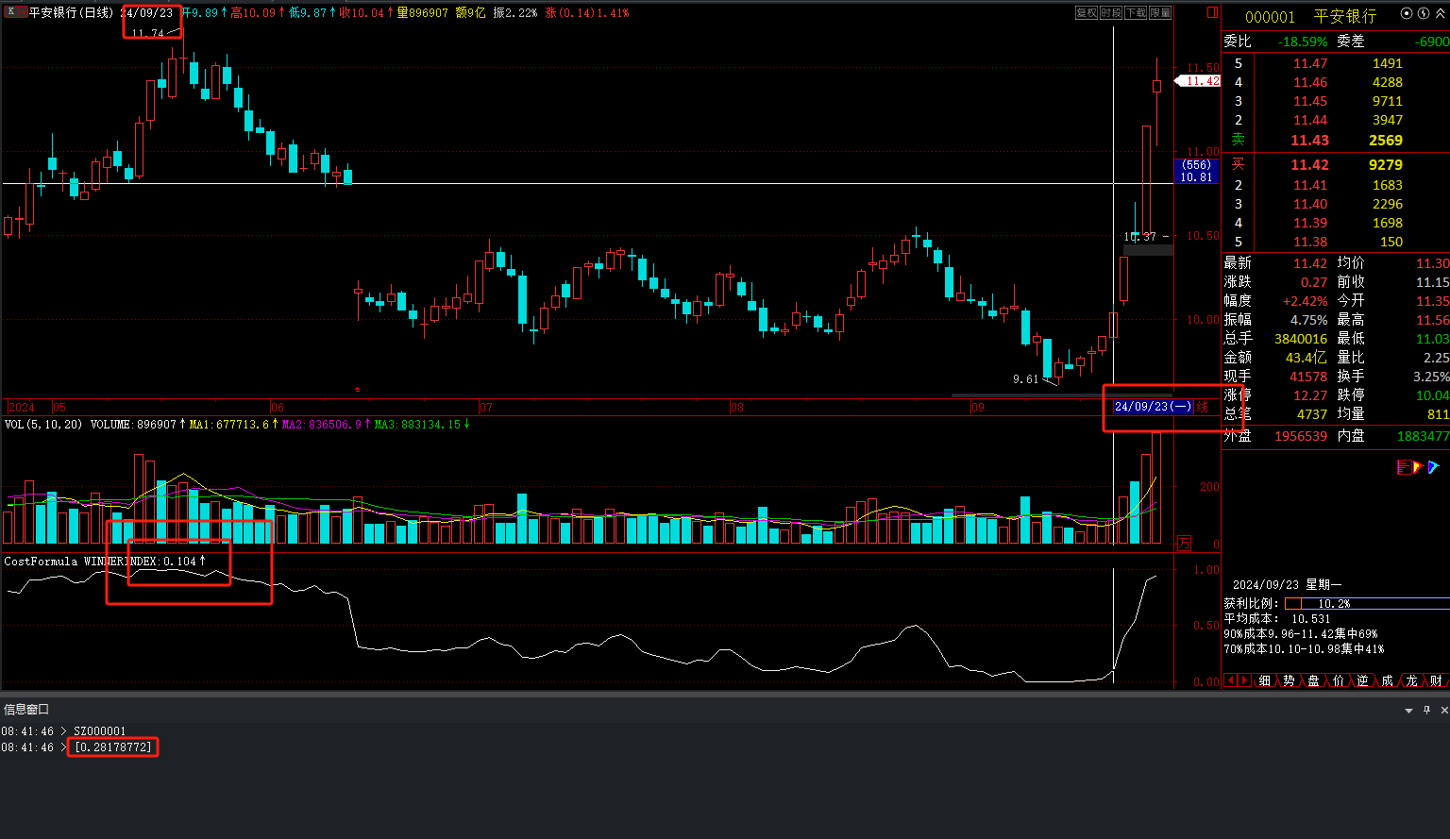This screenshot has width=1450, height=839.
Task: Click the 委比 -18.59% value
Action: (1303, 42)
